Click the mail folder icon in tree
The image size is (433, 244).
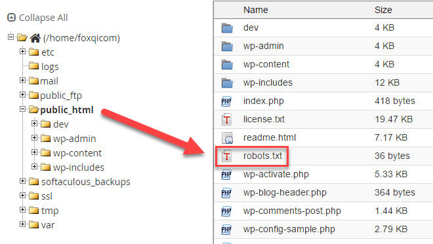click(33, 80)
